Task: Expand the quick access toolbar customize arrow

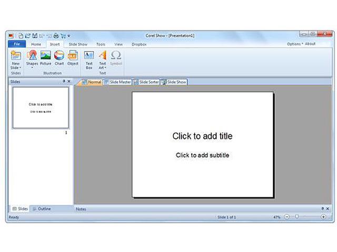Action: (x=69, y=36)
